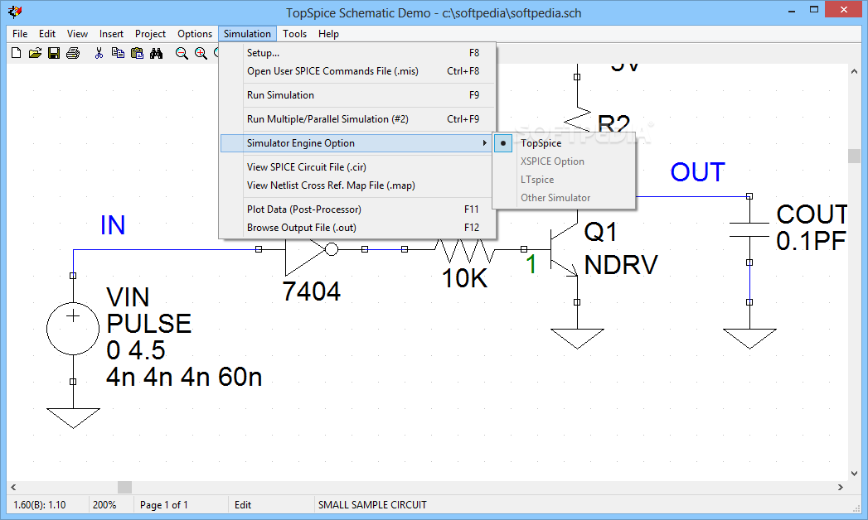Choose Browse Output File (.out)
The width and height of the screenshot is (868, 520).
pos(357,227)
